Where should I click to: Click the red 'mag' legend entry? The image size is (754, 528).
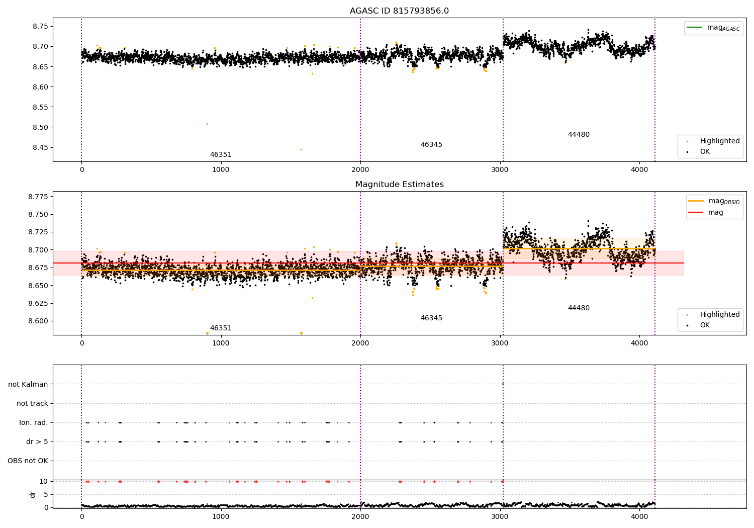pyautogui.click(x=706, y=213)
